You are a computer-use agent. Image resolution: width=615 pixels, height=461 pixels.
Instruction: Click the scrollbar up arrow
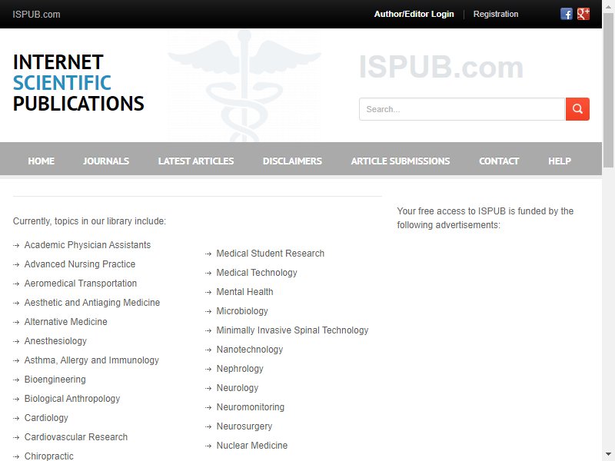pos(608,6)
